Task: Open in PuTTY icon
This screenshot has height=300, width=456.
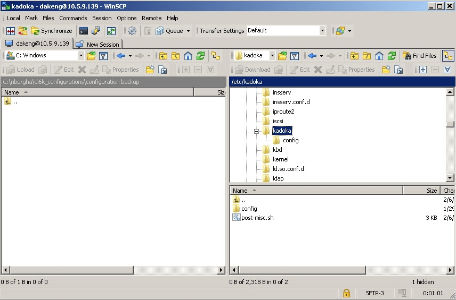Action: pyautogui.click(x=96, y=31)
